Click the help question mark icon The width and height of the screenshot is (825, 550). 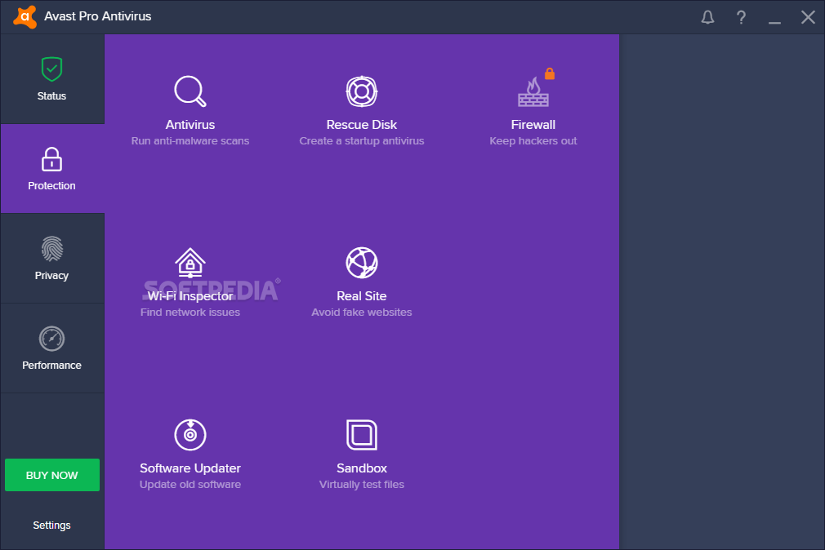click(741, 17)
